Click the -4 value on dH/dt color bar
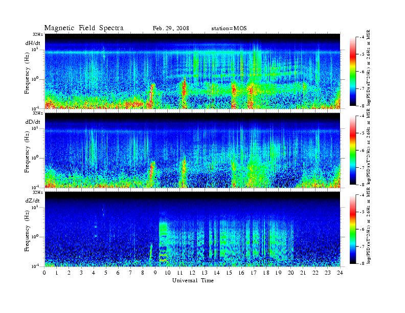The height and width of the screenshot is (313, 405). point(363,37)
